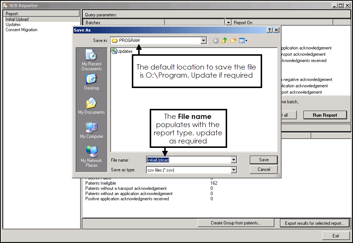
Task: Go up one folder level
Action: coord(225,41)
